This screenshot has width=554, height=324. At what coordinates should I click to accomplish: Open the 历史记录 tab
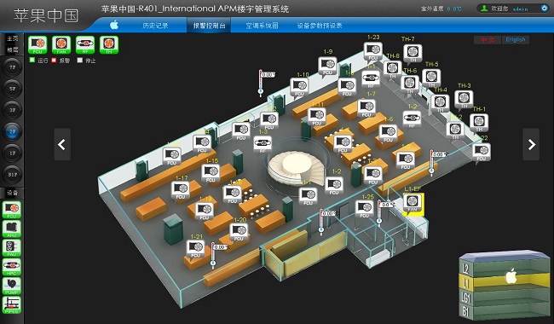point(155,26)
